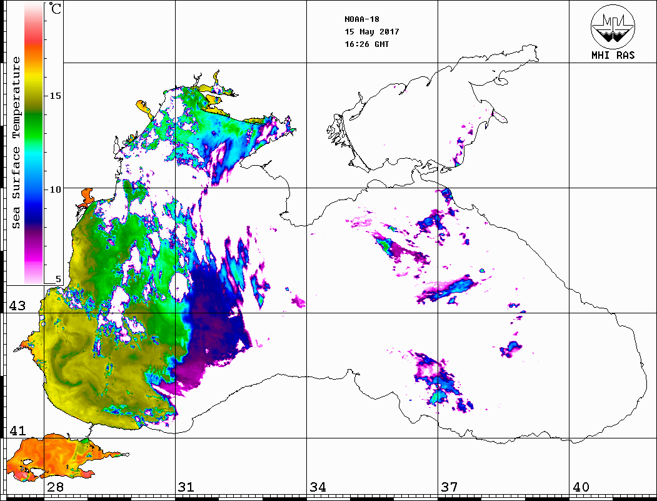Screen dimensions: 657x501
Task: Click the latitude 43 axis label
Action: [x=16, y=306]
